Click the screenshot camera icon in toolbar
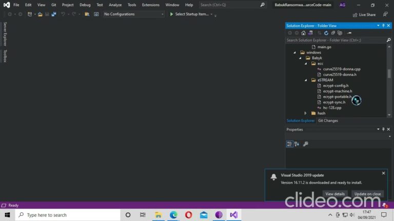394x221 pixels. click(96, 14)
